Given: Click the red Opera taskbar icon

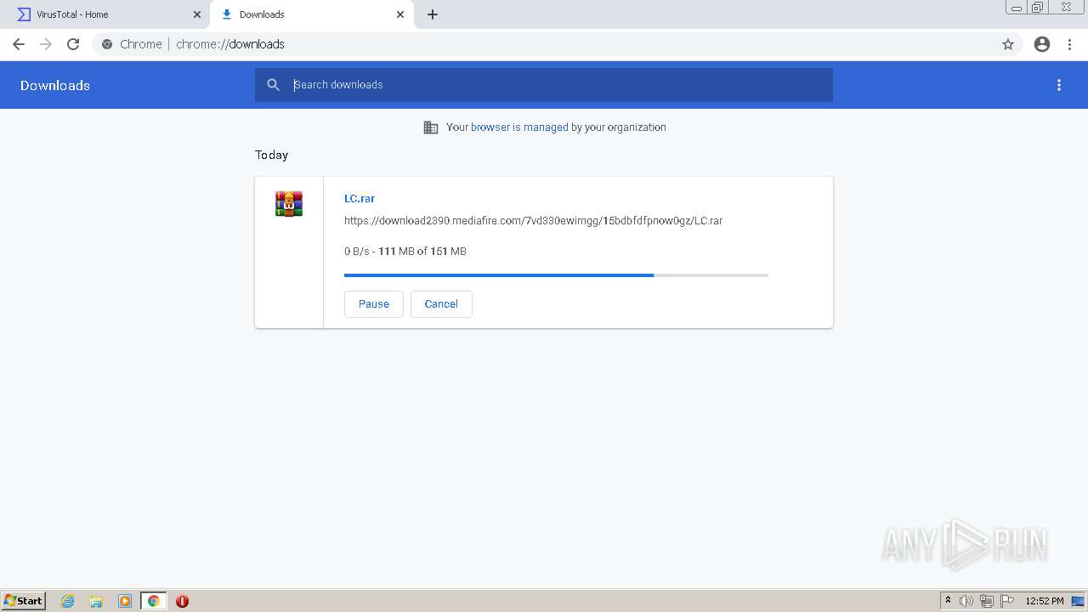Looking at the screenshot, I should pos(182,601).
